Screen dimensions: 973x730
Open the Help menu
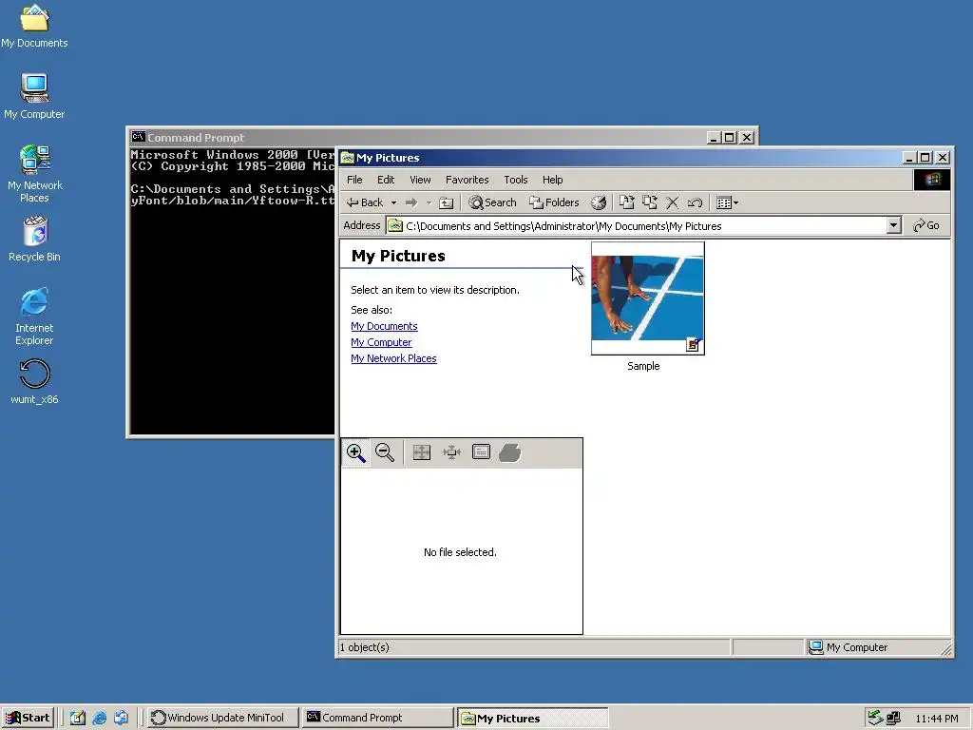tap(552, 180)
